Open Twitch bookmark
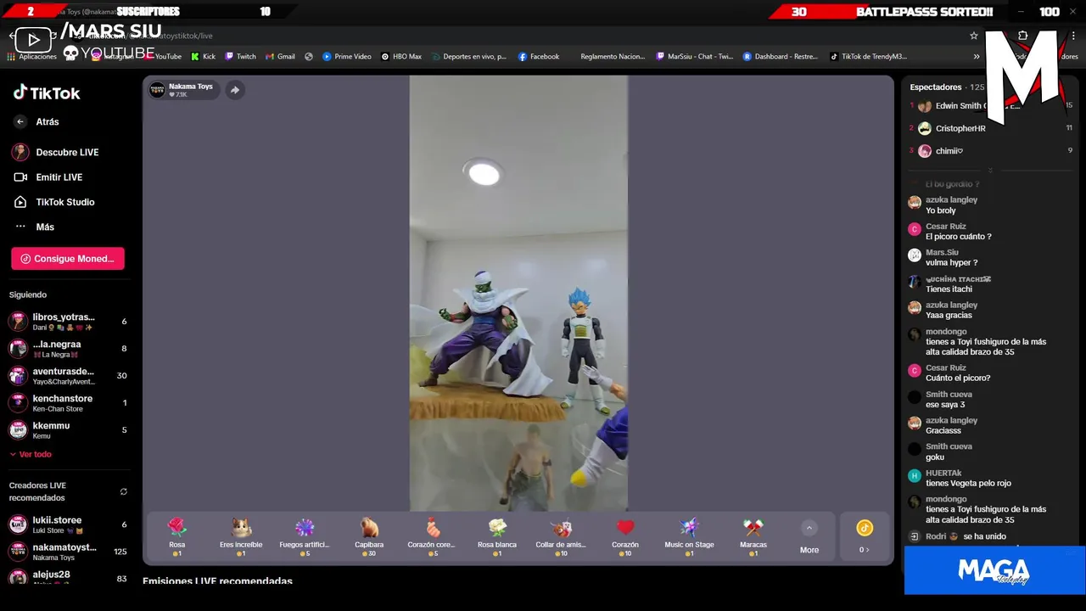 [x=240, y=57]
